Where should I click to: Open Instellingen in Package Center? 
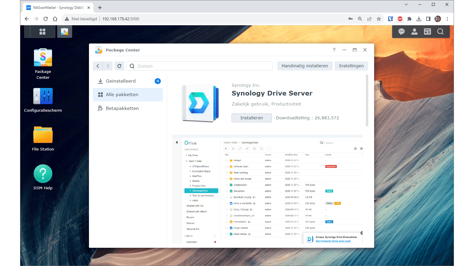point(351,66)
